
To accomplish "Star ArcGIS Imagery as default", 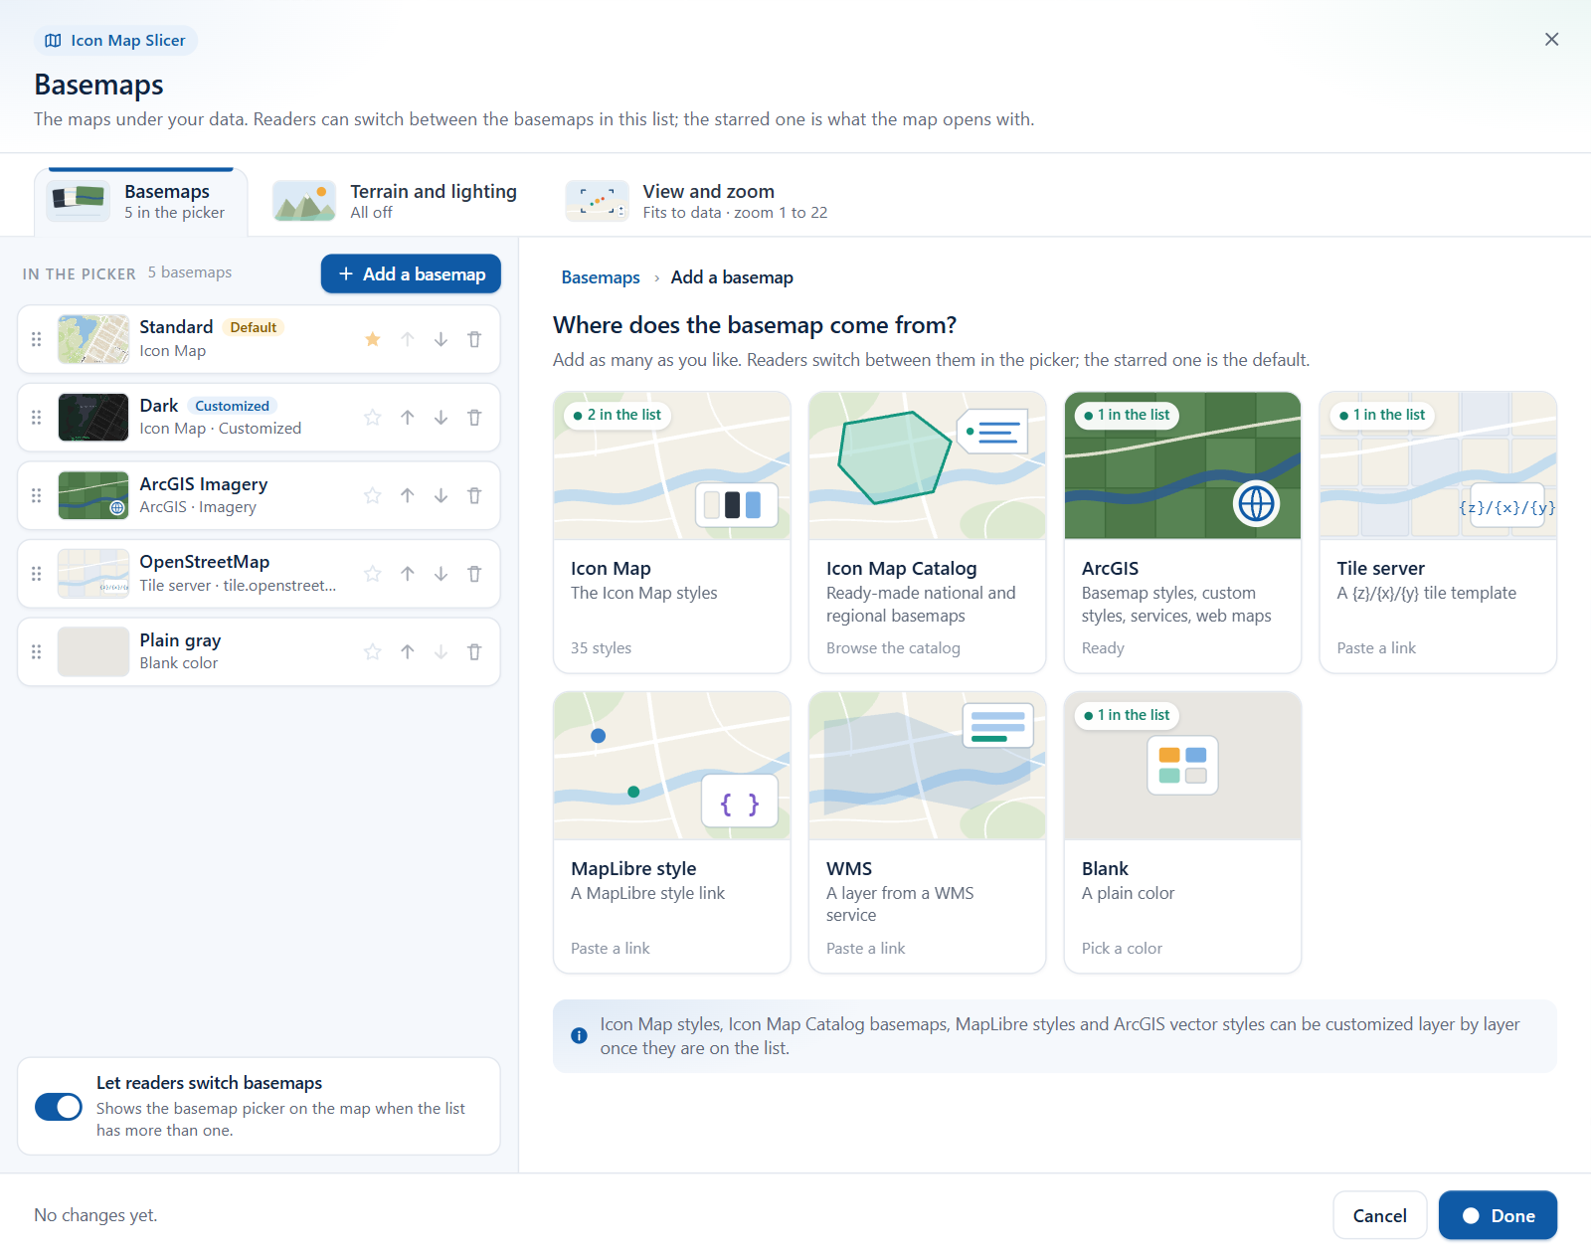I will 373,495.
